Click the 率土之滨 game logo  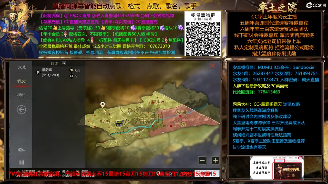pyautogui.click(x=277, y=7)
